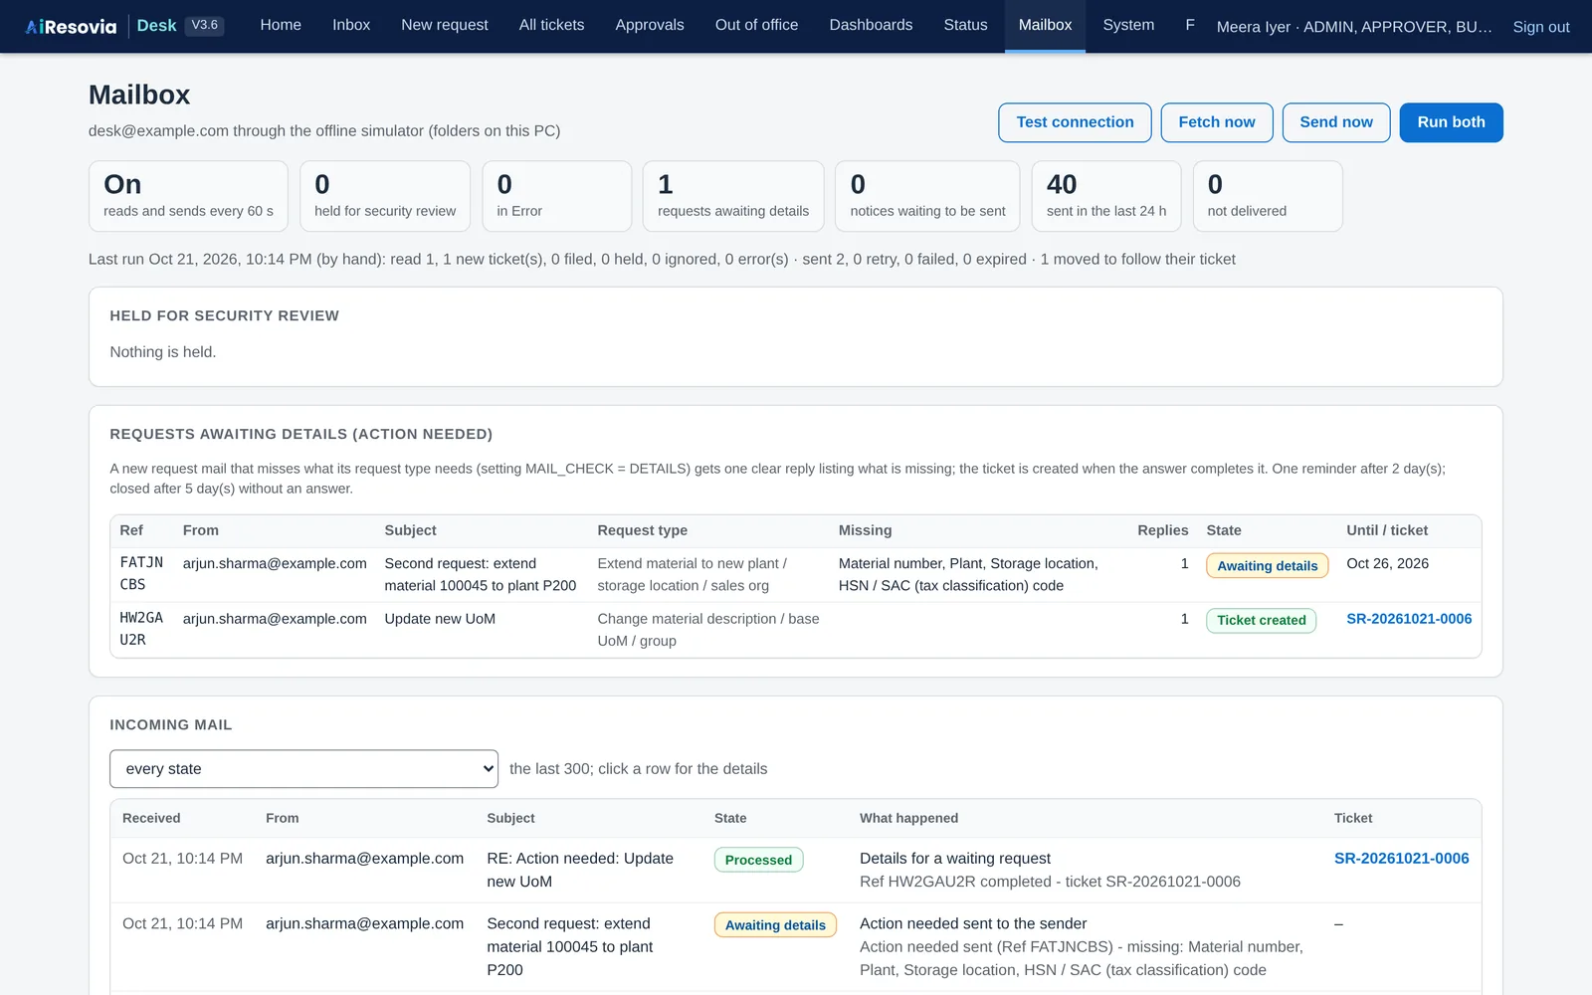Image resolution: width=1592 pixels, height=995 pixels.
Task: Click the 'What happened' column header
Action: click(x=909, y=818)
